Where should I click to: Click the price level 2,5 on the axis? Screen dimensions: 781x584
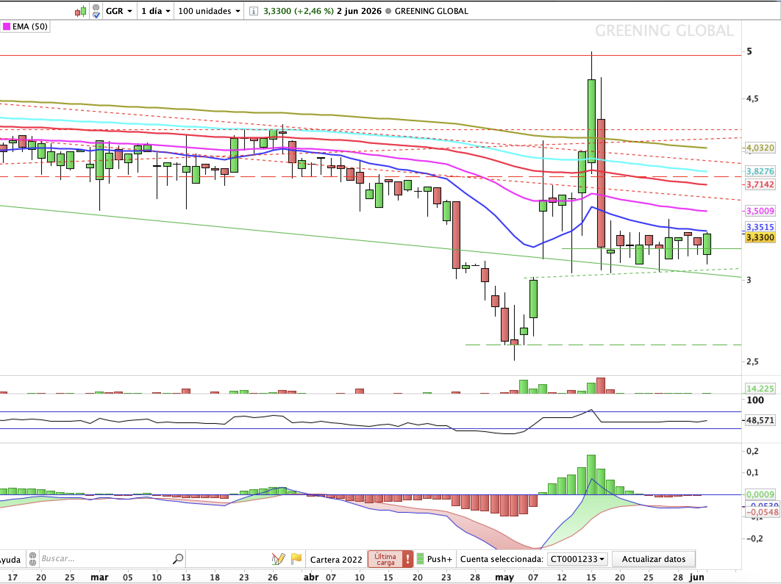(752, 362)
